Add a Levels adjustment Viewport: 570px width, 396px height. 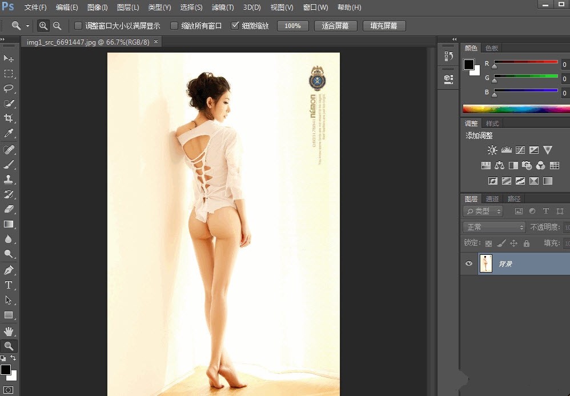point(507,150)
